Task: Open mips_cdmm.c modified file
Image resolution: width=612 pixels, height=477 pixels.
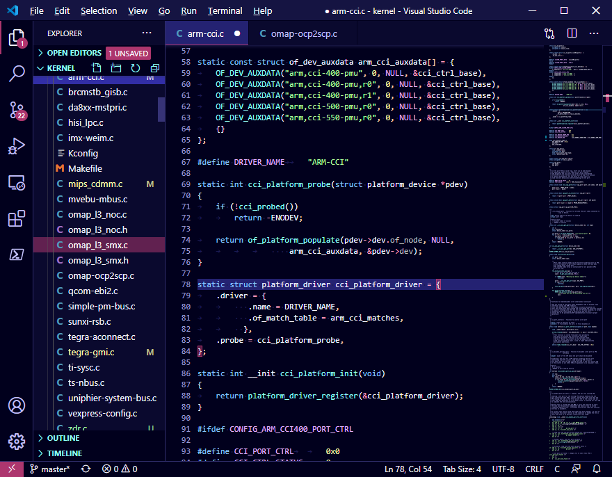Action: point(99,184)
